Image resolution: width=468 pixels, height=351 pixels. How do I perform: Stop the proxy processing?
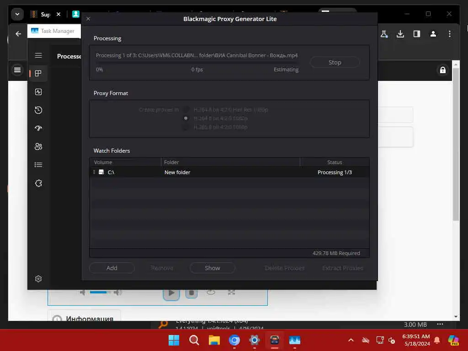(335, 62)
